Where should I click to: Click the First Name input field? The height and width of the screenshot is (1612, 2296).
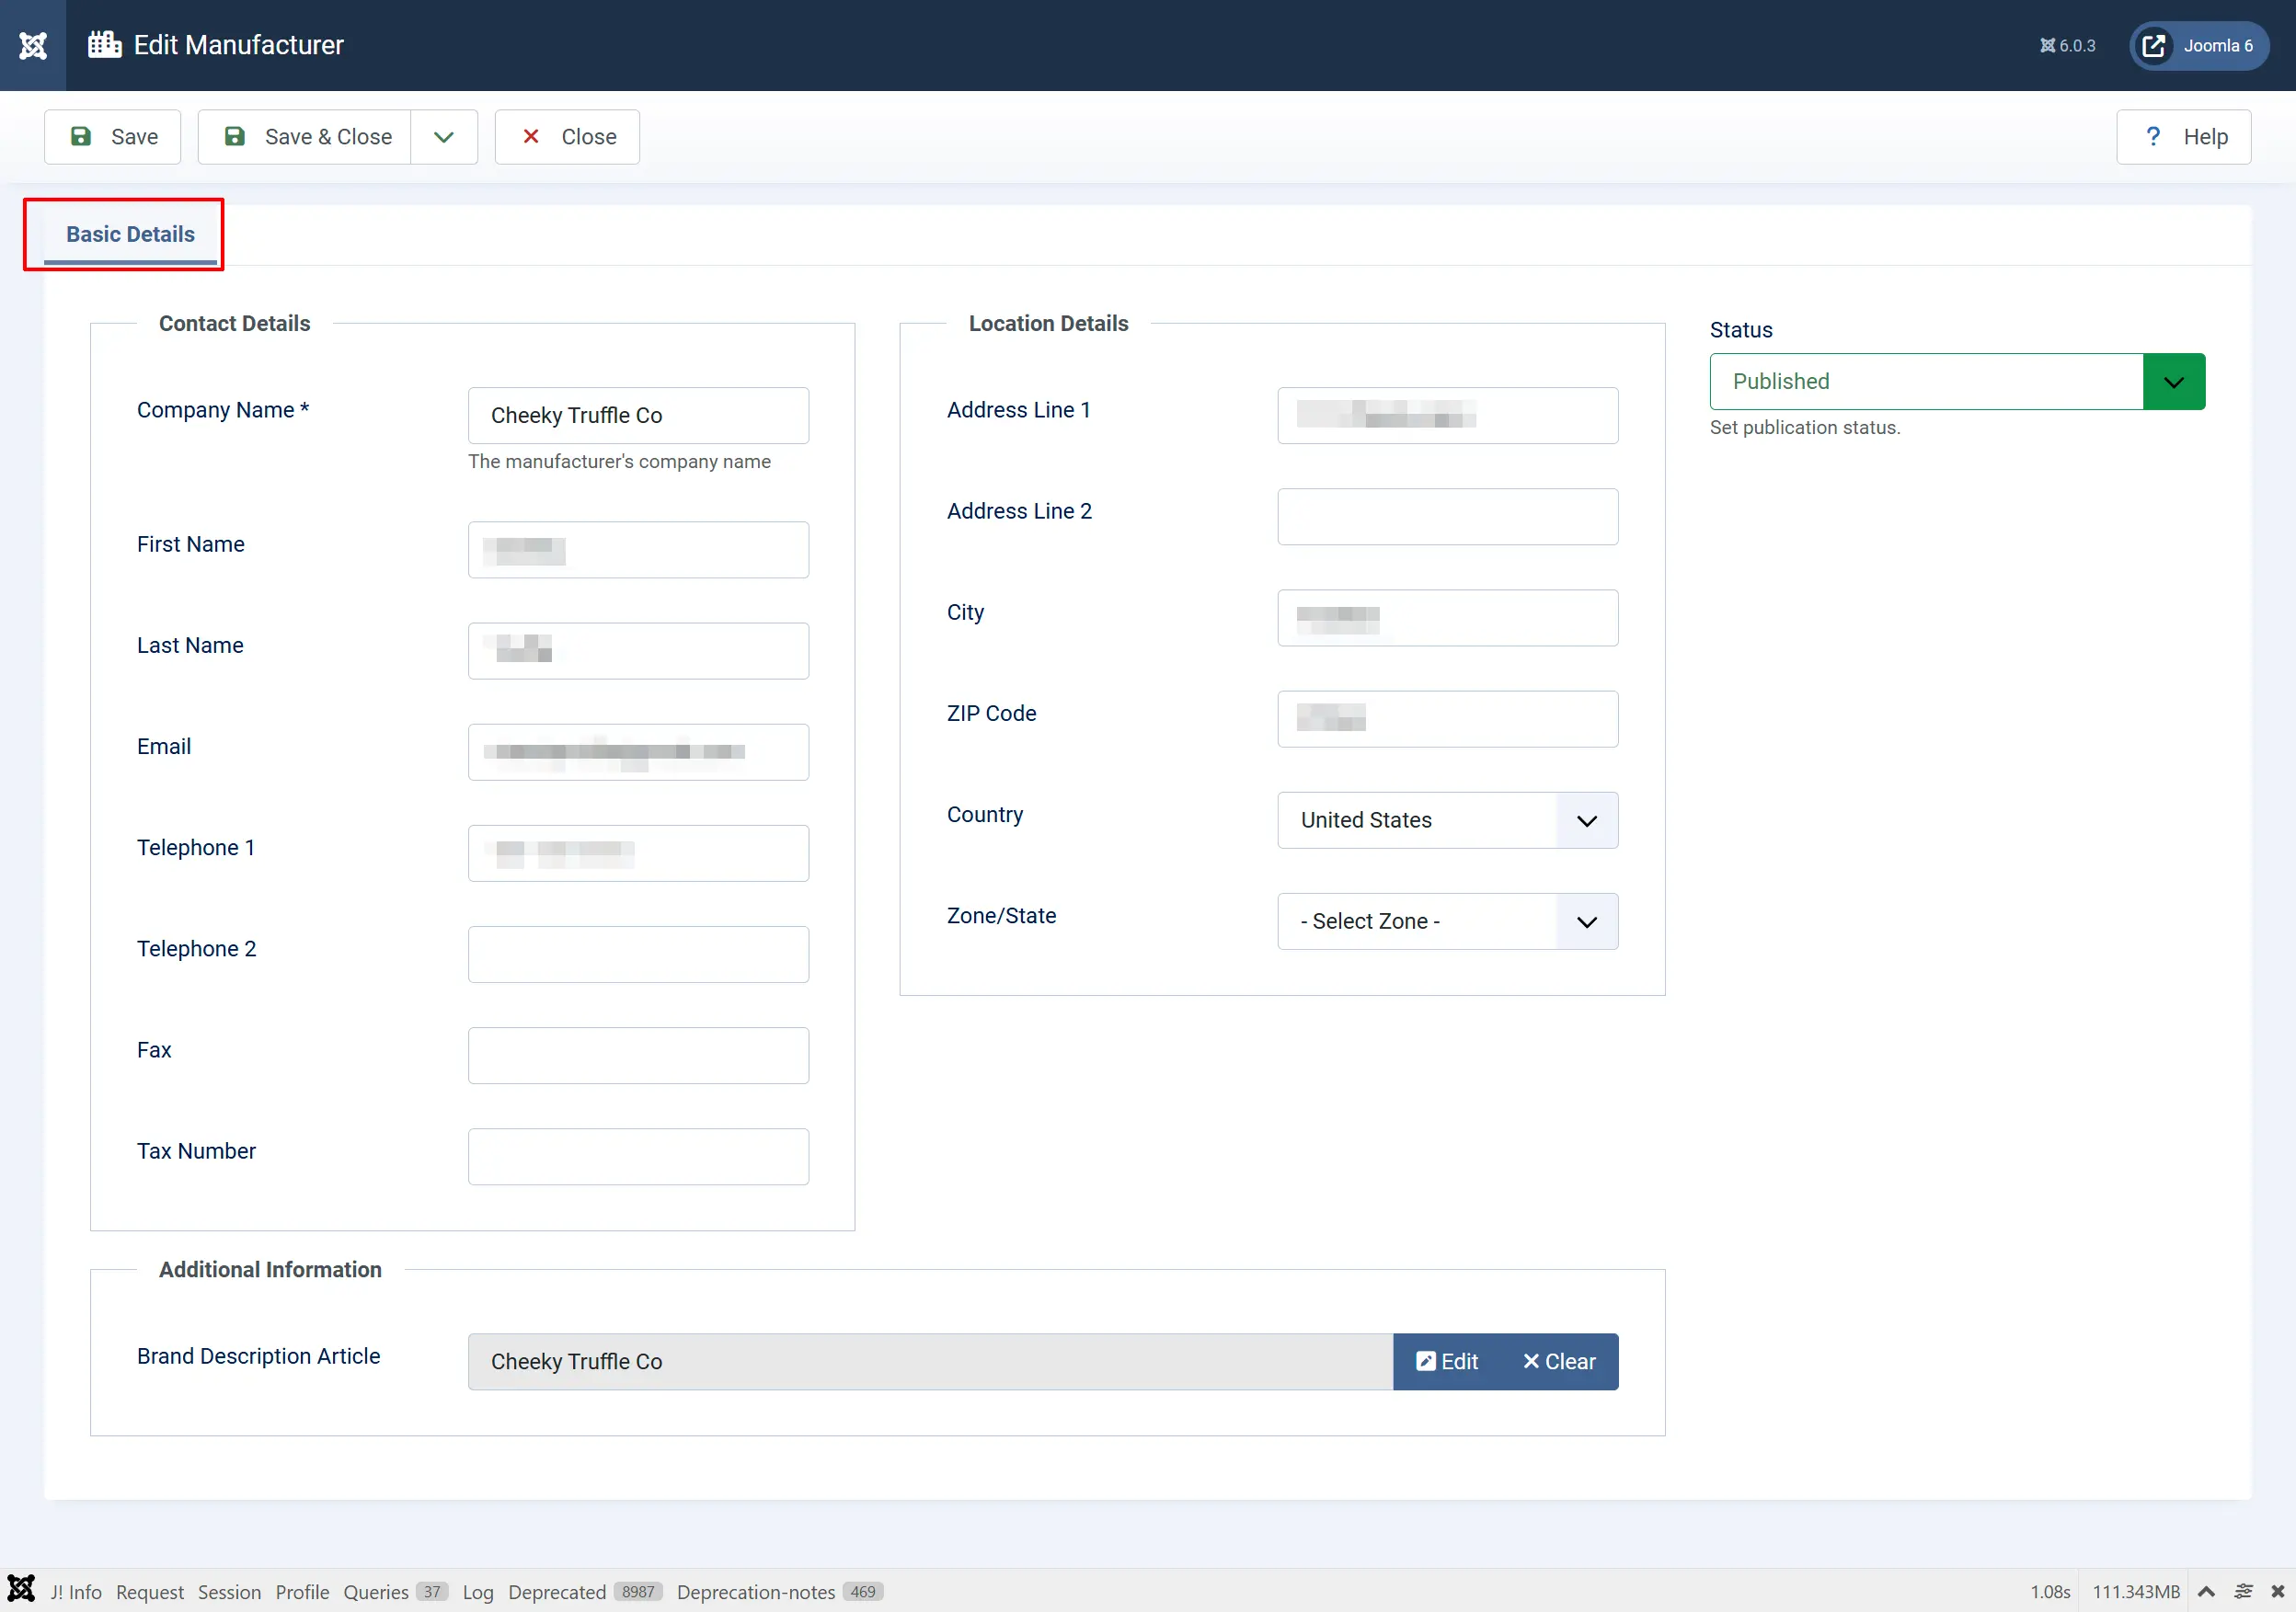click(638, 550)
